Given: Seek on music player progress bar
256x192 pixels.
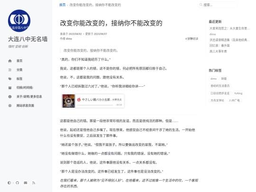Looking at the screenshot, I should [95, 105].
